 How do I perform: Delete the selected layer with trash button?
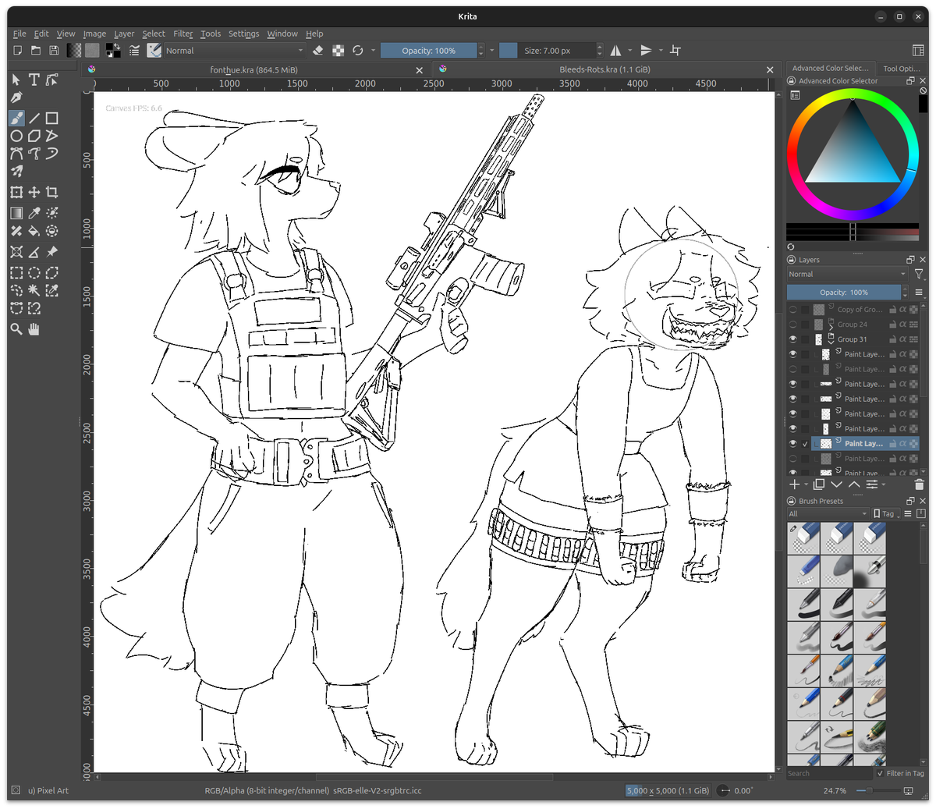tap(919, 484)
